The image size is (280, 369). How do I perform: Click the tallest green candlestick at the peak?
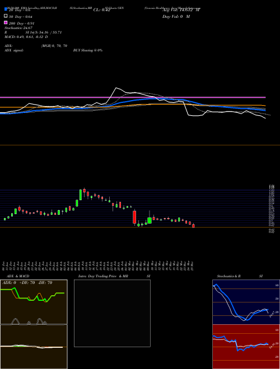click(x=81, y=195)
